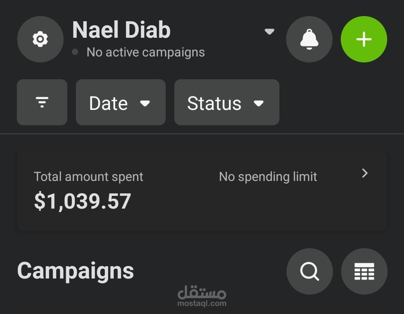
Task: Click the spending limit chevron arrow
Action: point(365,173)
